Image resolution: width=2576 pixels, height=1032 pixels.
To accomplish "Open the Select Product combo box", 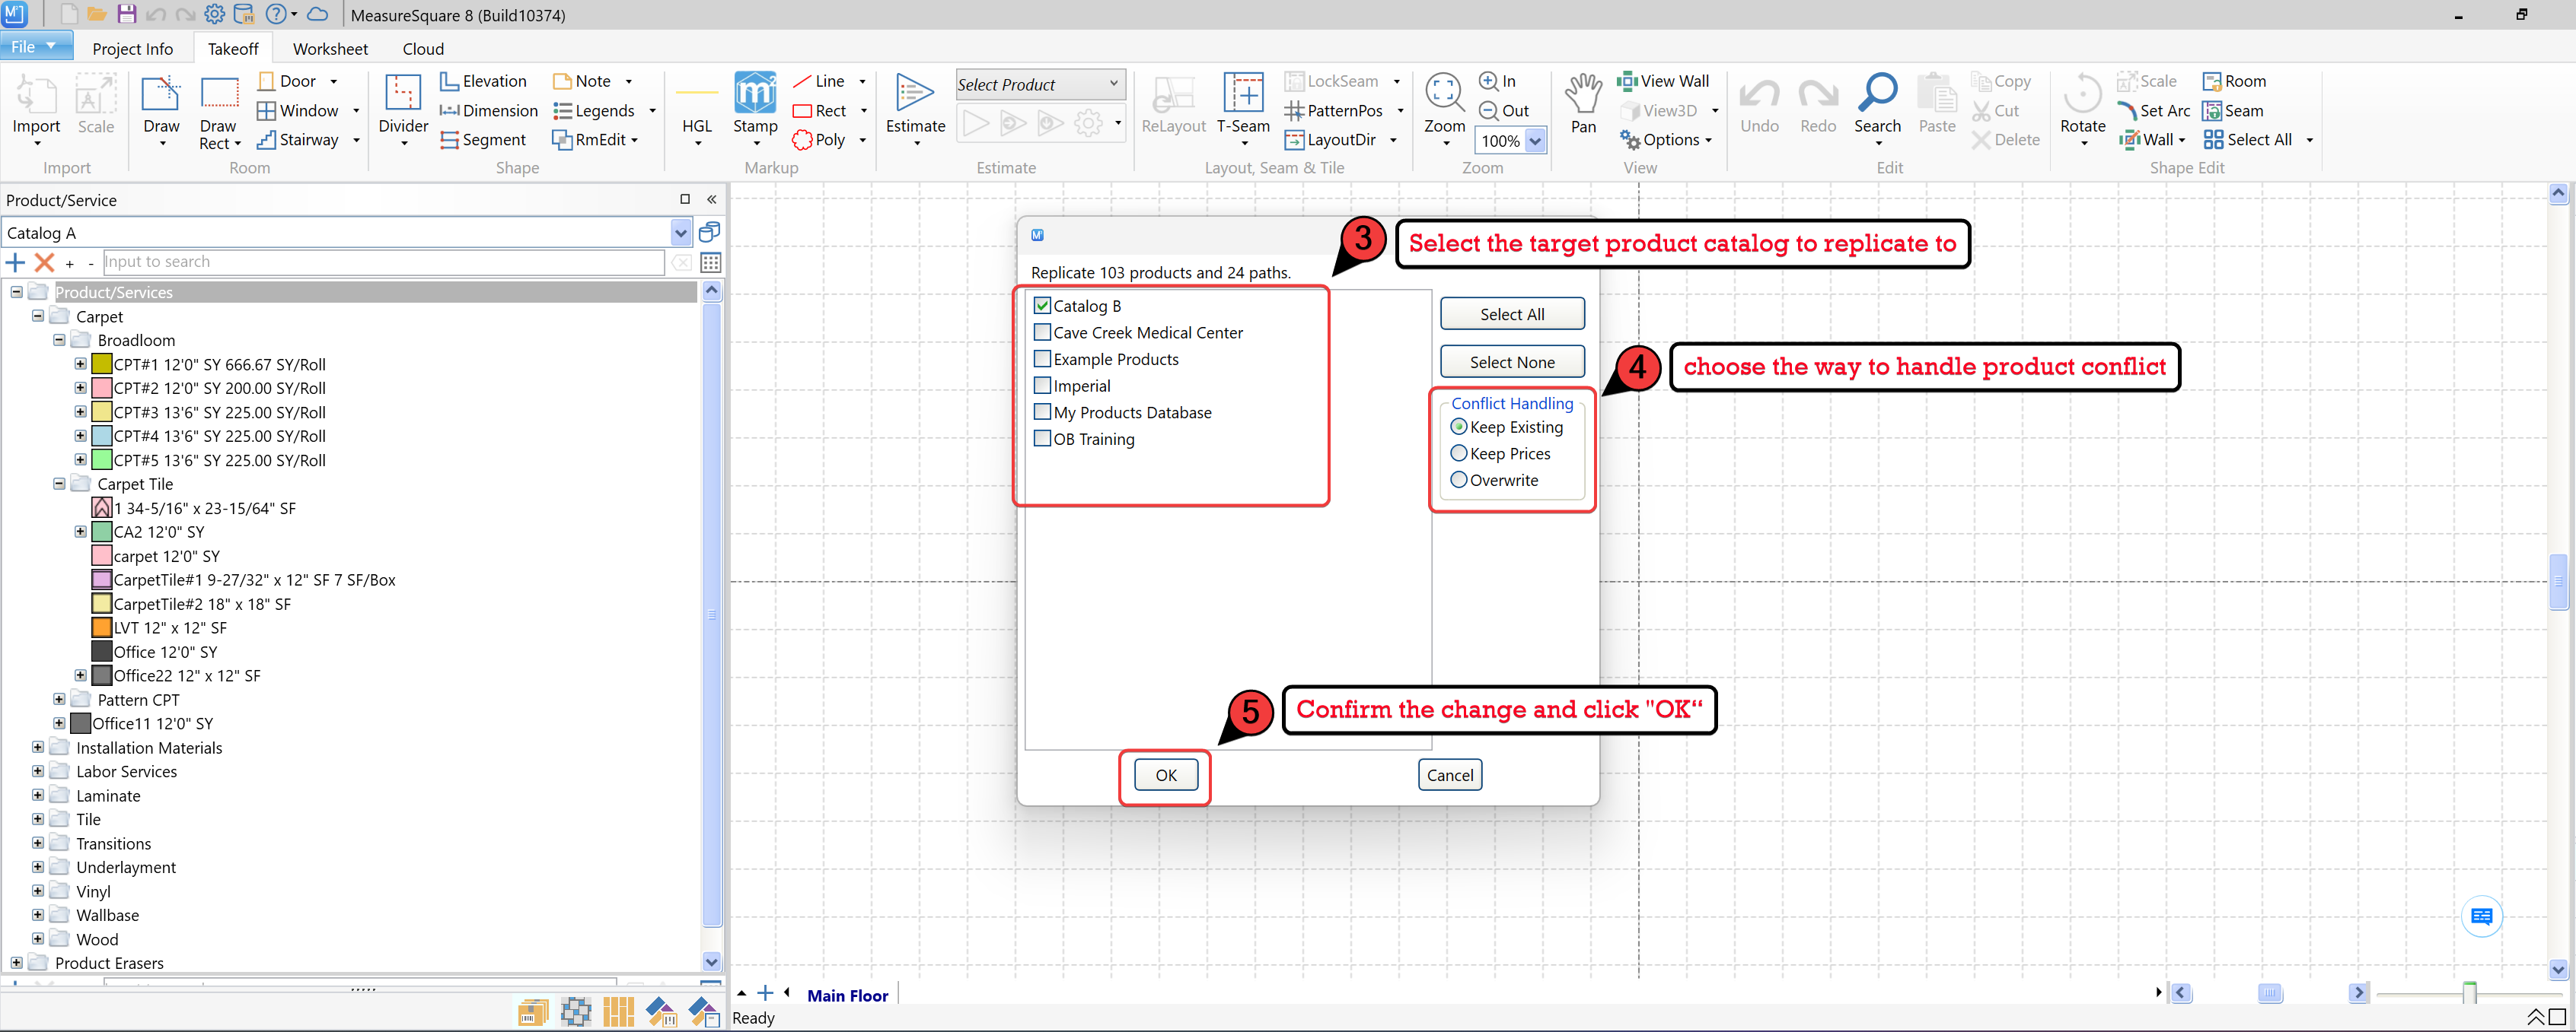I will pyautogui.click(x=1039, y=85).
